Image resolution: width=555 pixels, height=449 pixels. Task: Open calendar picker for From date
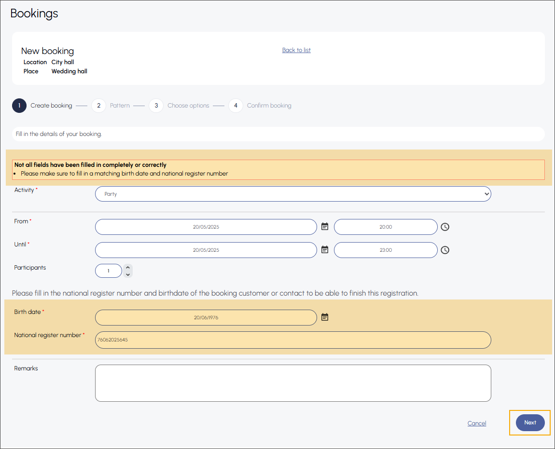(325, 226)
